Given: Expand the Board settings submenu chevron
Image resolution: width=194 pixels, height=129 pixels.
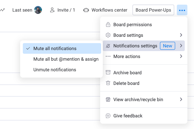Looking at the screenshot, I should click(181, 35).
